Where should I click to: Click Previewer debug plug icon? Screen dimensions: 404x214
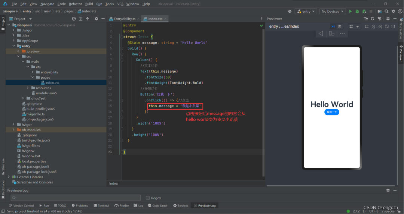(x=379, y=19)
